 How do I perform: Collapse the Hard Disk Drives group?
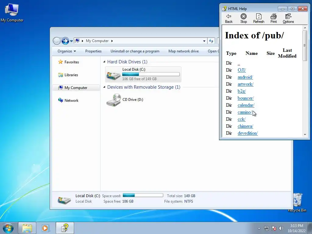pos(104,62)
